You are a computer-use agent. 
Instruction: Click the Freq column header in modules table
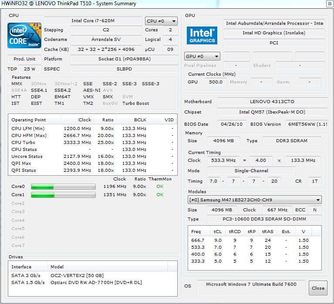click(x=199, y=231)
